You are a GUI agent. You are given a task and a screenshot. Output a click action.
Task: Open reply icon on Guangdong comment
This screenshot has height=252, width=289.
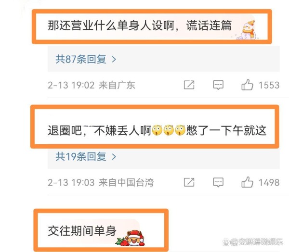coord(218,85)
